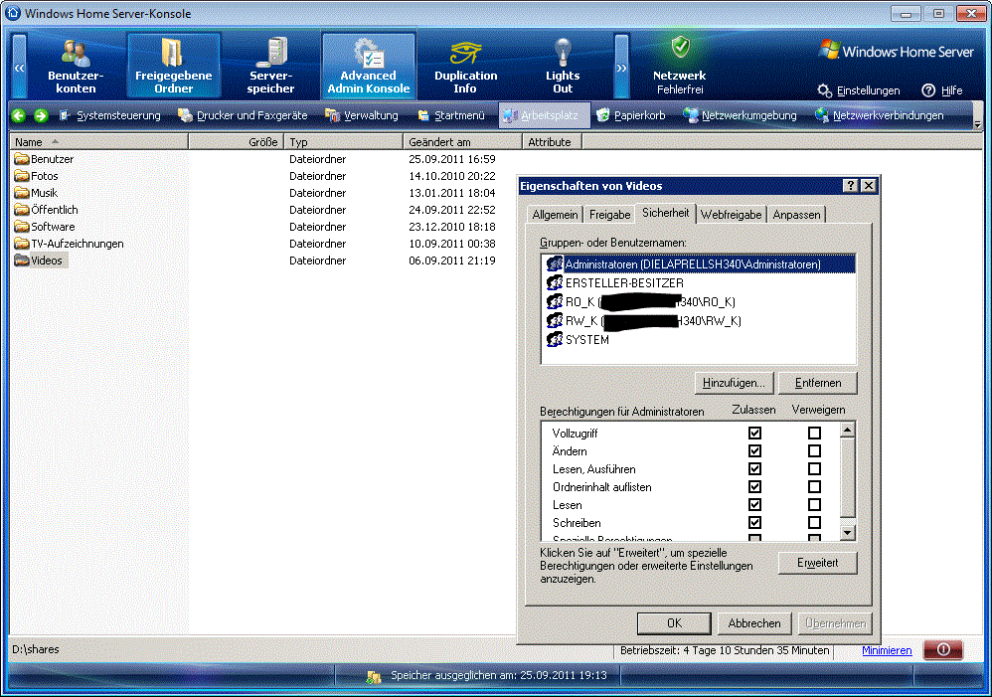
Task: Check Verweigern for Lesen, Ausführen
Action: [x=814, y=469]
